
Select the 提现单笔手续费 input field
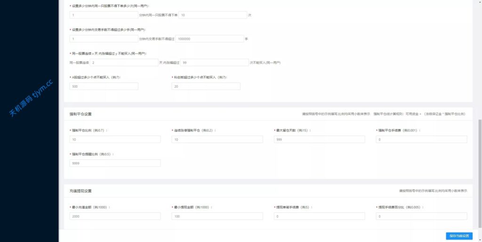[x=319, y=216]
